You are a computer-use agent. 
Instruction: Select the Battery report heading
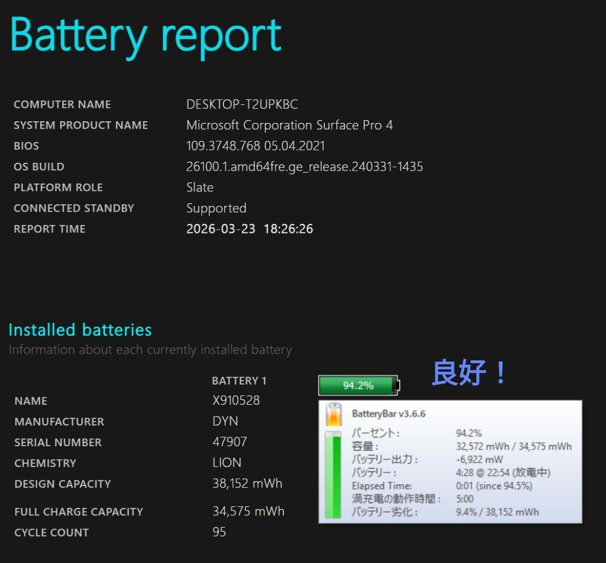(x=146, y=37)
